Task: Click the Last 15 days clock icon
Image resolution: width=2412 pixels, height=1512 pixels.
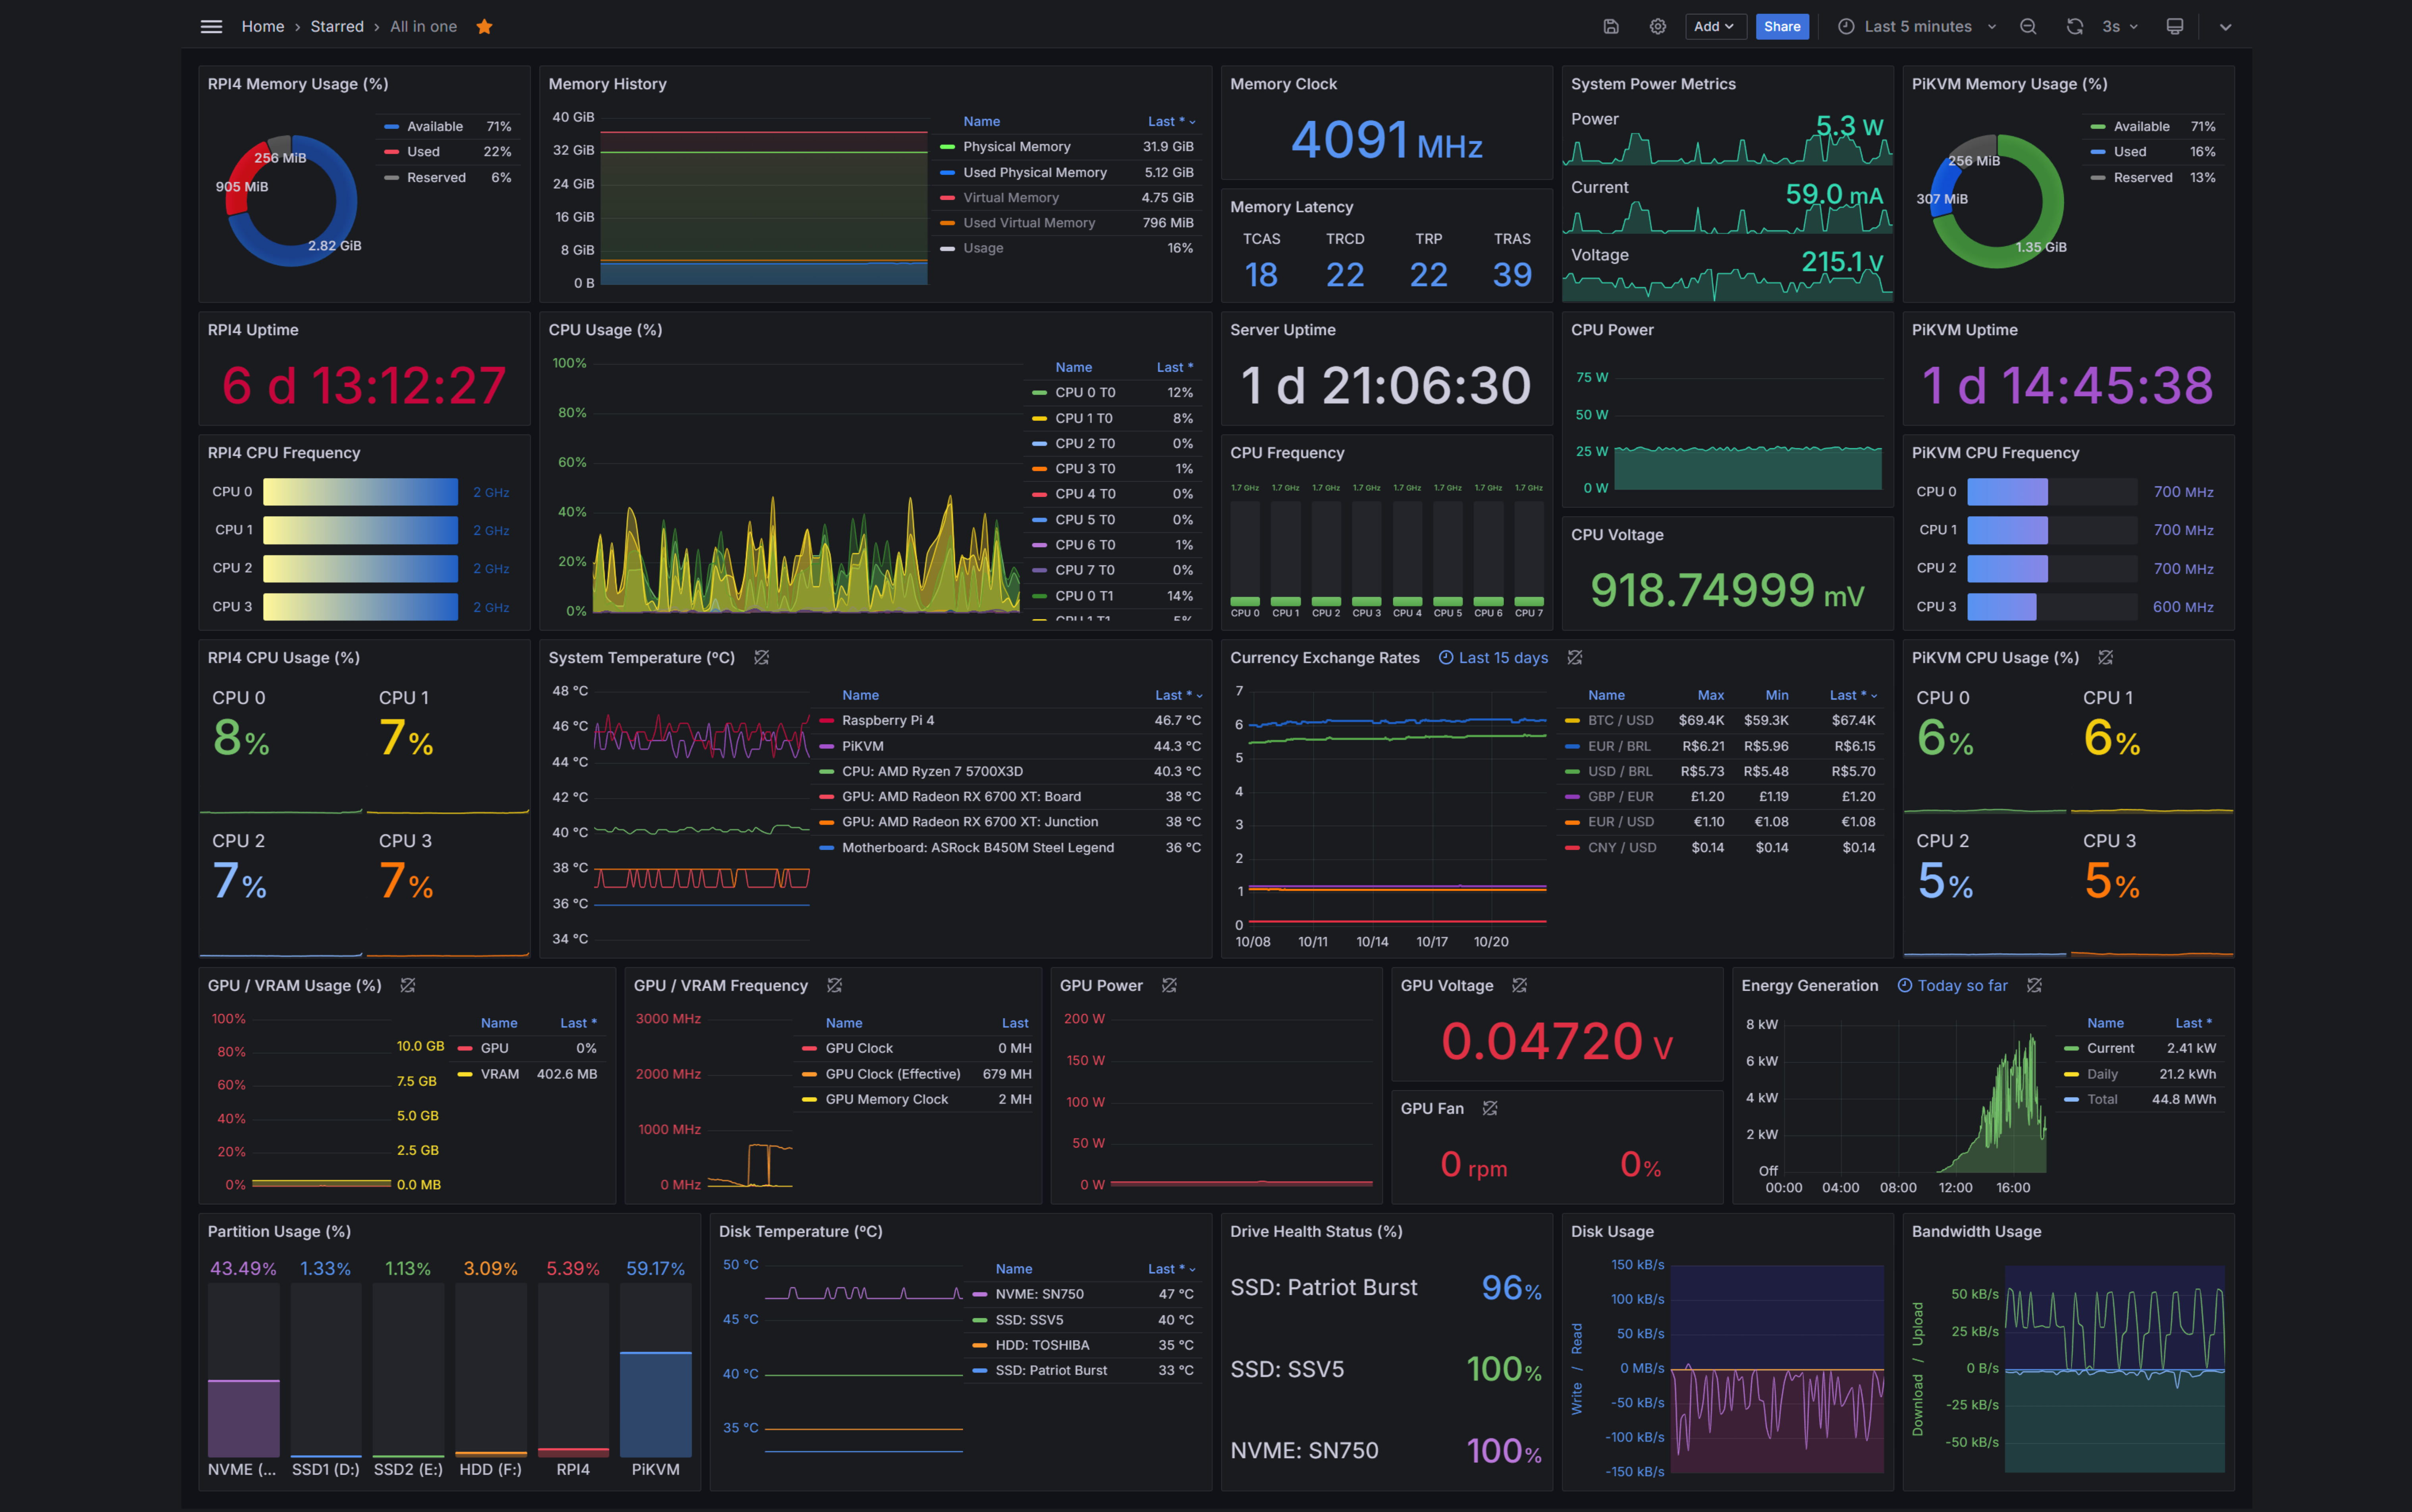Action: click(x=1446, y=657)
